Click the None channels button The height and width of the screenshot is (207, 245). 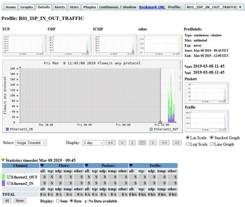[20, 201]
